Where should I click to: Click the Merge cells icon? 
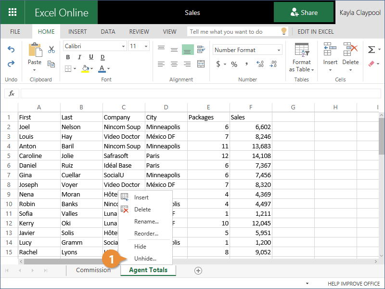click(201, 64)
